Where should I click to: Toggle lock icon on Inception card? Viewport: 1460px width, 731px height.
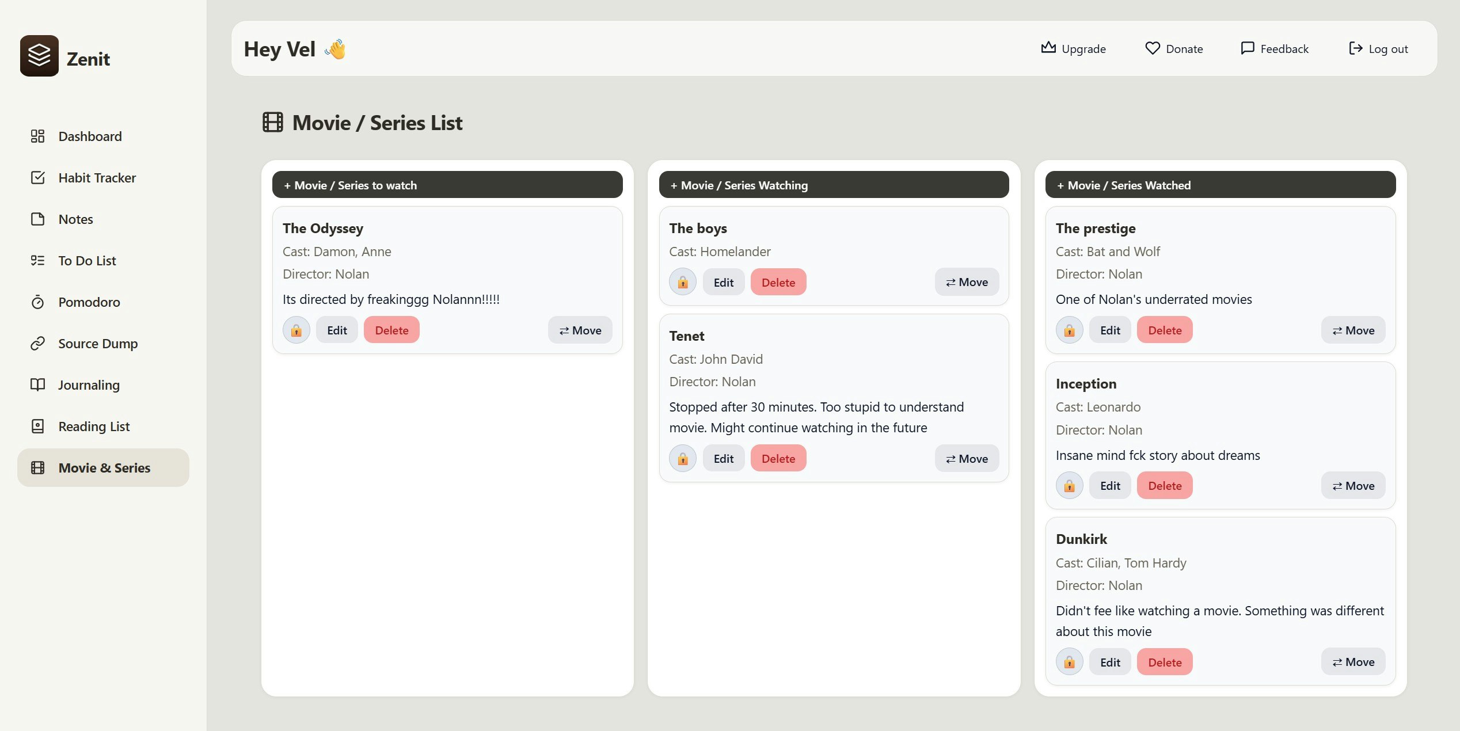click(x=1069, y=486)
